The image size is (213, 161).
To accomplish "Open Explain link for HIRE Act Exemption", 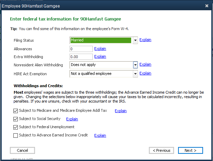I will click(145, 73).
